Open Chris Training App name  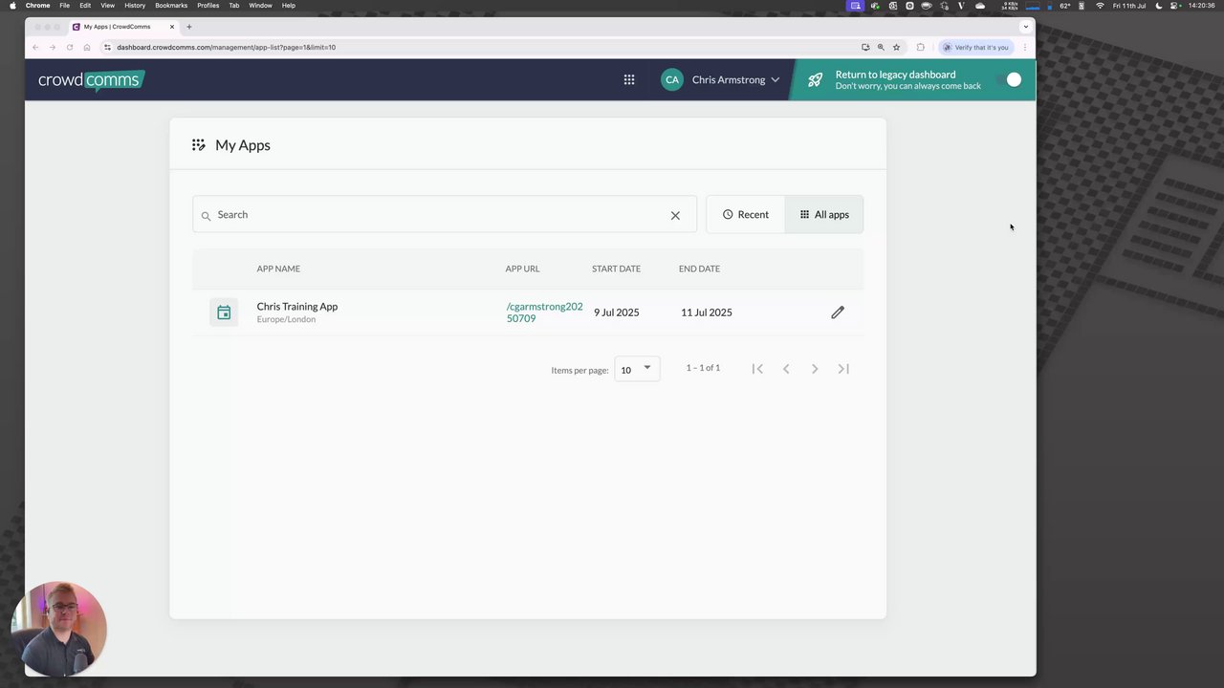coord(296,307)
